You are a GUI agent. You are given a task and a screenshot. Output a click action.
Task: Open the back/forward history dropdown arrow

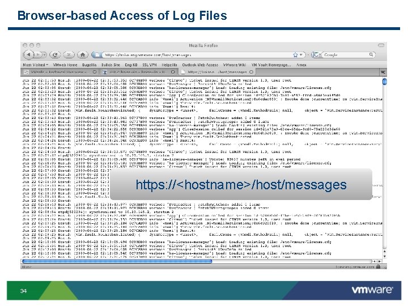44,54
